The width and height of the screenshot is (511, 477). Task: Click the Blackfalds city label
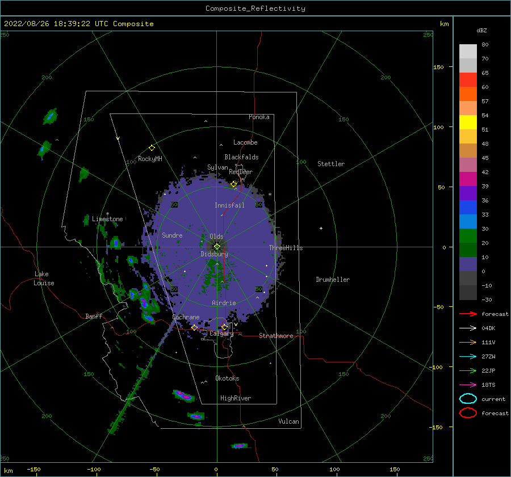[x=241, y=157]
